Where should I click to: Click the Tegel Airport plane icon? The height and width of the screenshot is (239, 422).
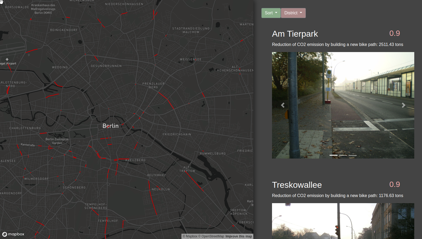click(x=7, y=59)
